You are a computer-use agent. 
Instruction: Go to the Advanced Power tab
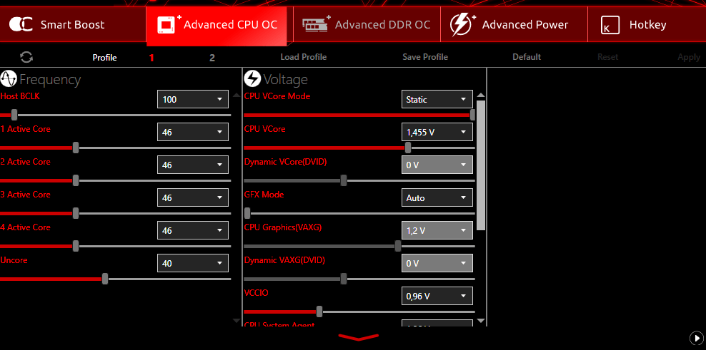tap(514, 24)
